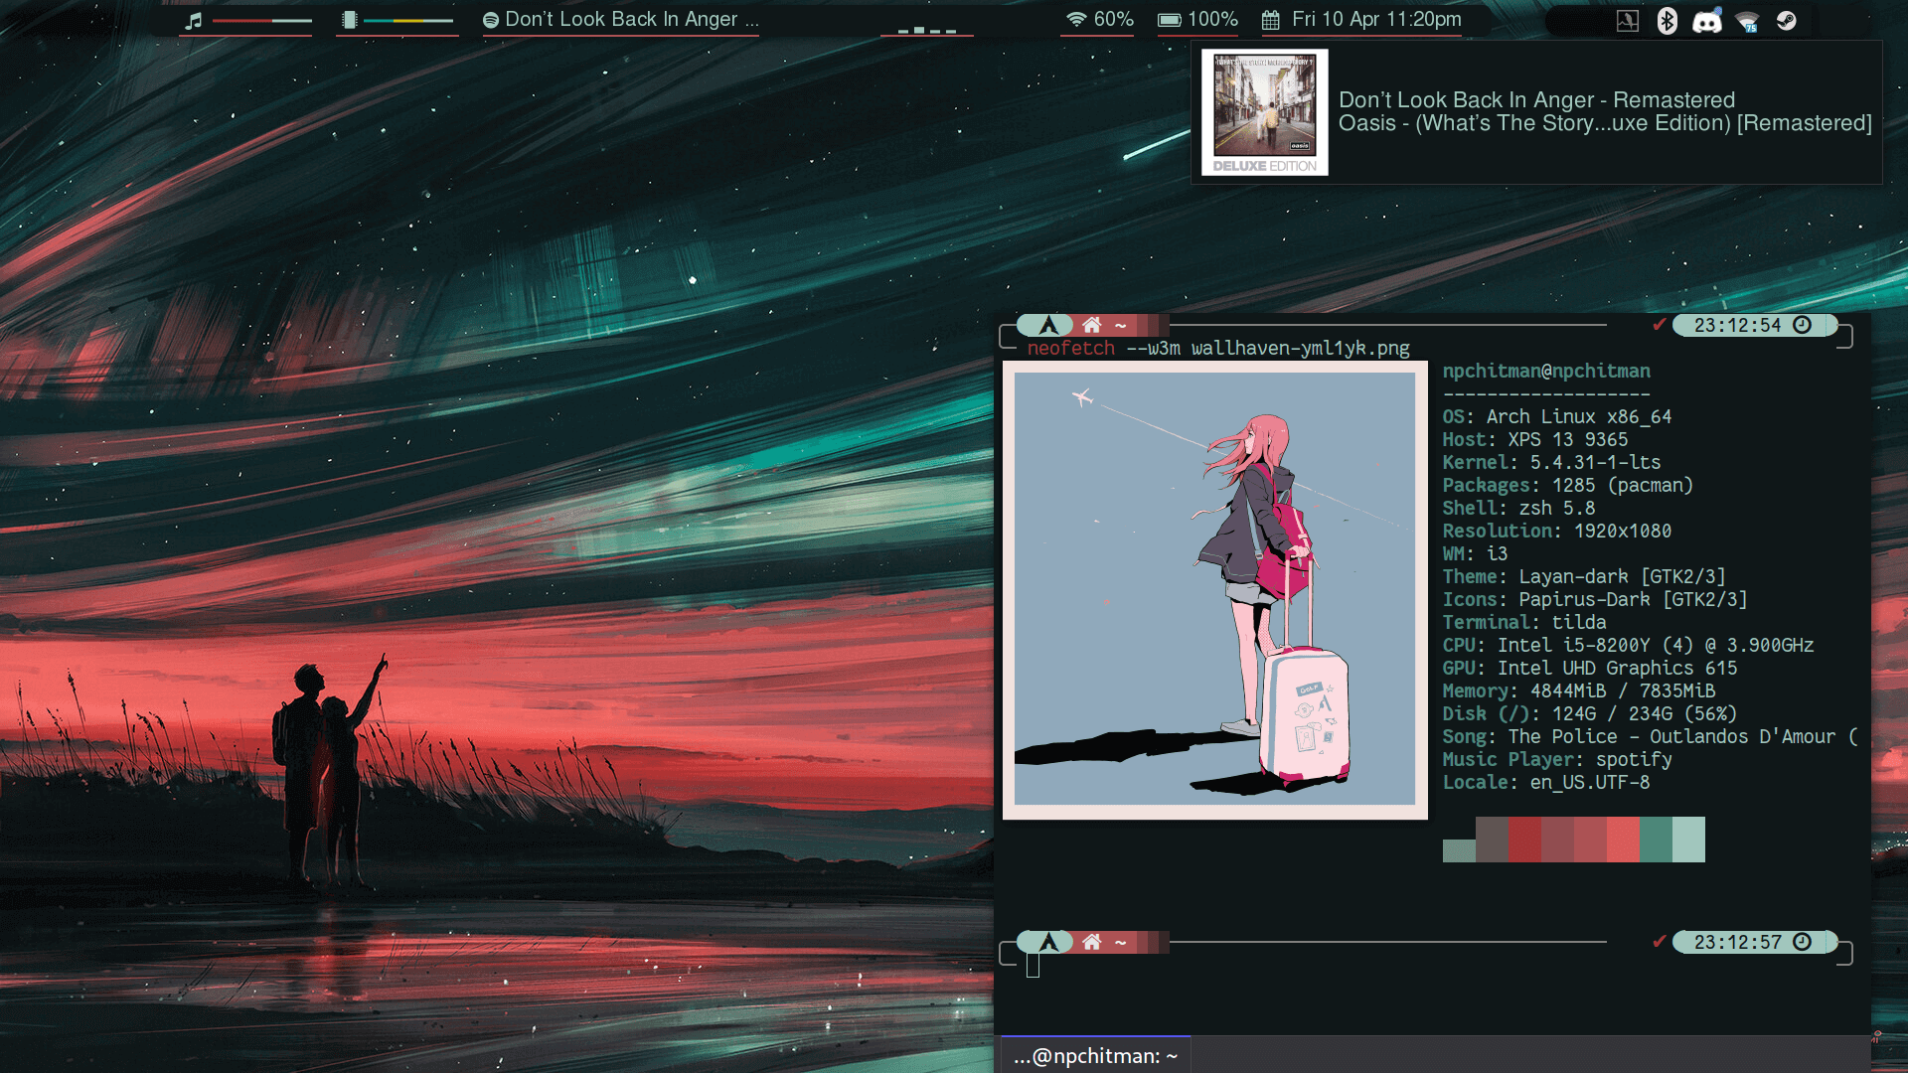Image resolution: width=1908 pixels, height=1073 pixels.
Task: Click the notification song title text
Action: coord(1535,99)
